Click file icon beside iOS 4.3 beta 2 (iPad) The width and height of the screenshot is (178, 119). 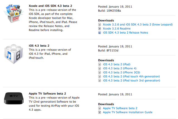(x=100, y=64)
